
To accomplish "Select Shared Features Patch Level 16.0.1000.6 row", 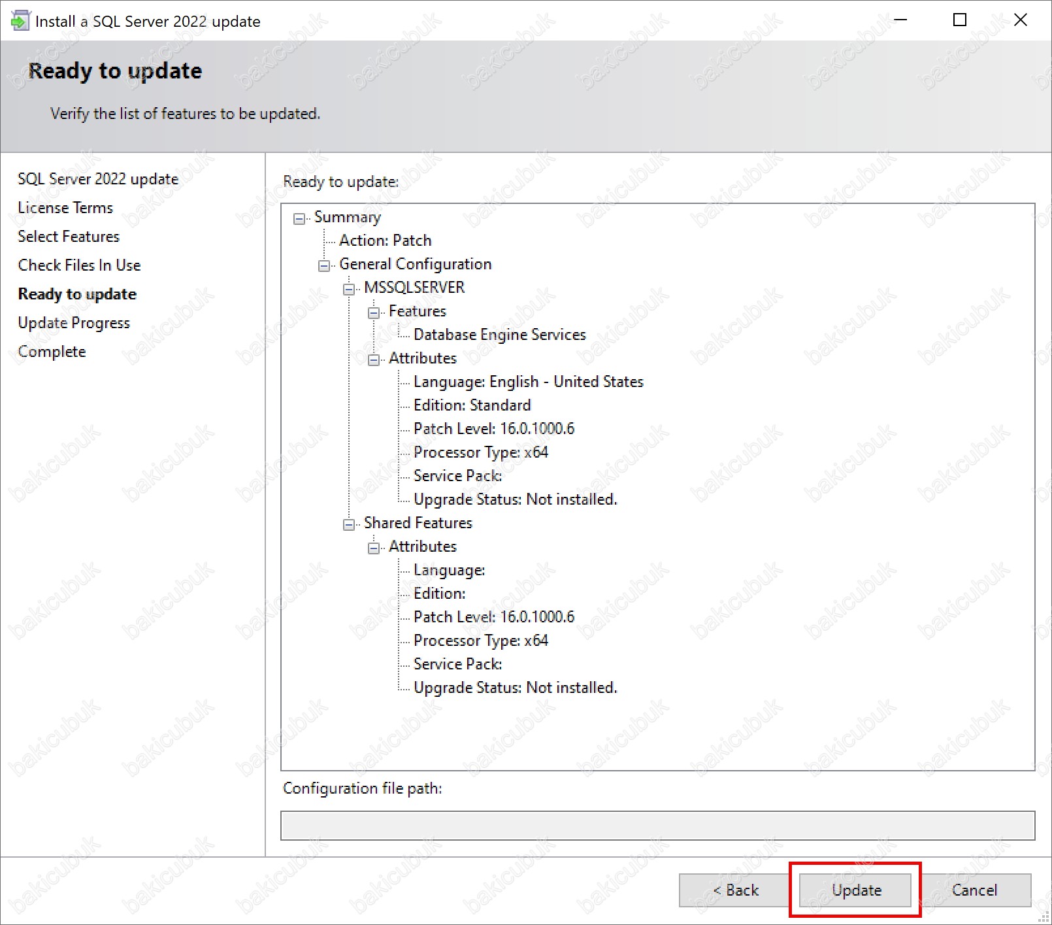I will click(494, 617).
